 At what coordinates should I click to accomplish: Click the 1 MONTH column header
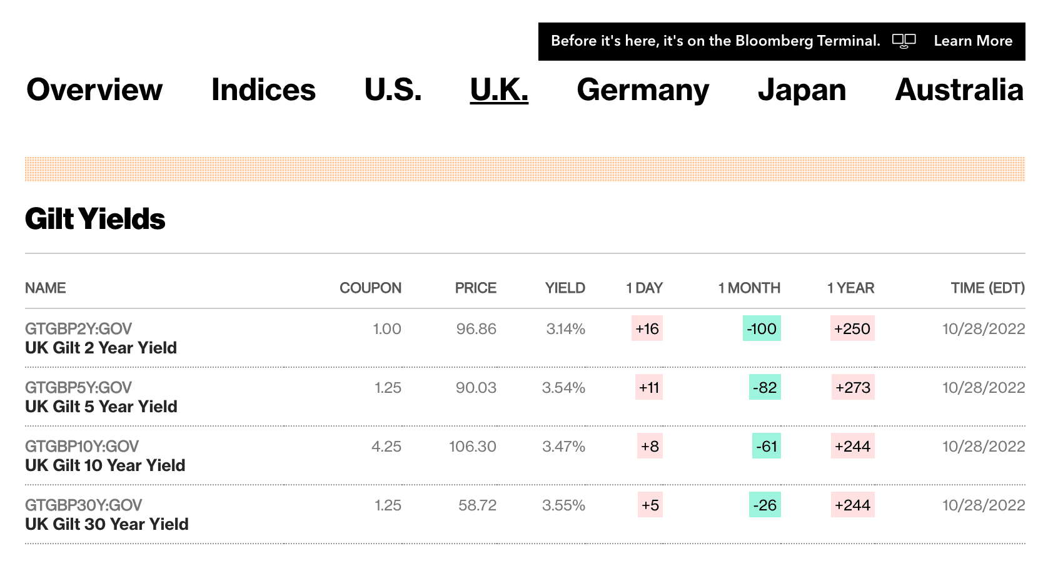point(748,288)
